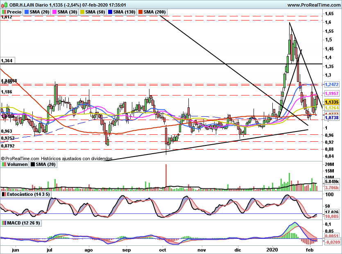Image resolution: width=342 pixels, height=254 pixels.
Task: Click the Volumen bar icon
Action: (x=4, y=164)
